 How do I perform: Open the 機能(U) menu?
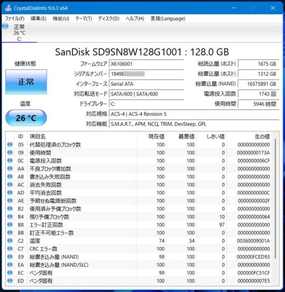pos(61,19)
